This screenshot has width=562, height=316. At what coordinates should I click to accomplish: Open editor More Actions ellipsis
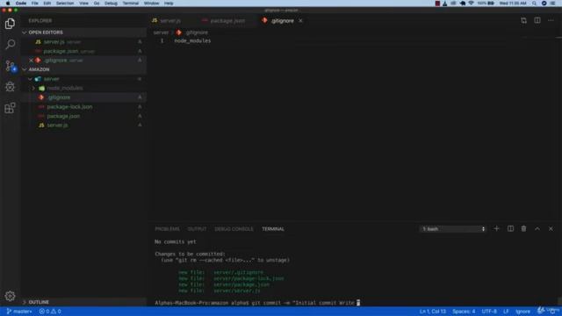(551, 21)
